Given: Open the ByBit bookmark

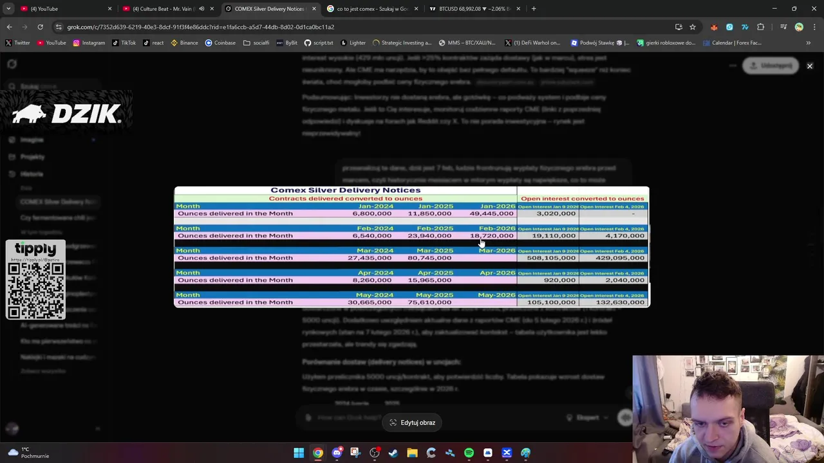Looking at the screenshot, I should (x=286, y=42).
